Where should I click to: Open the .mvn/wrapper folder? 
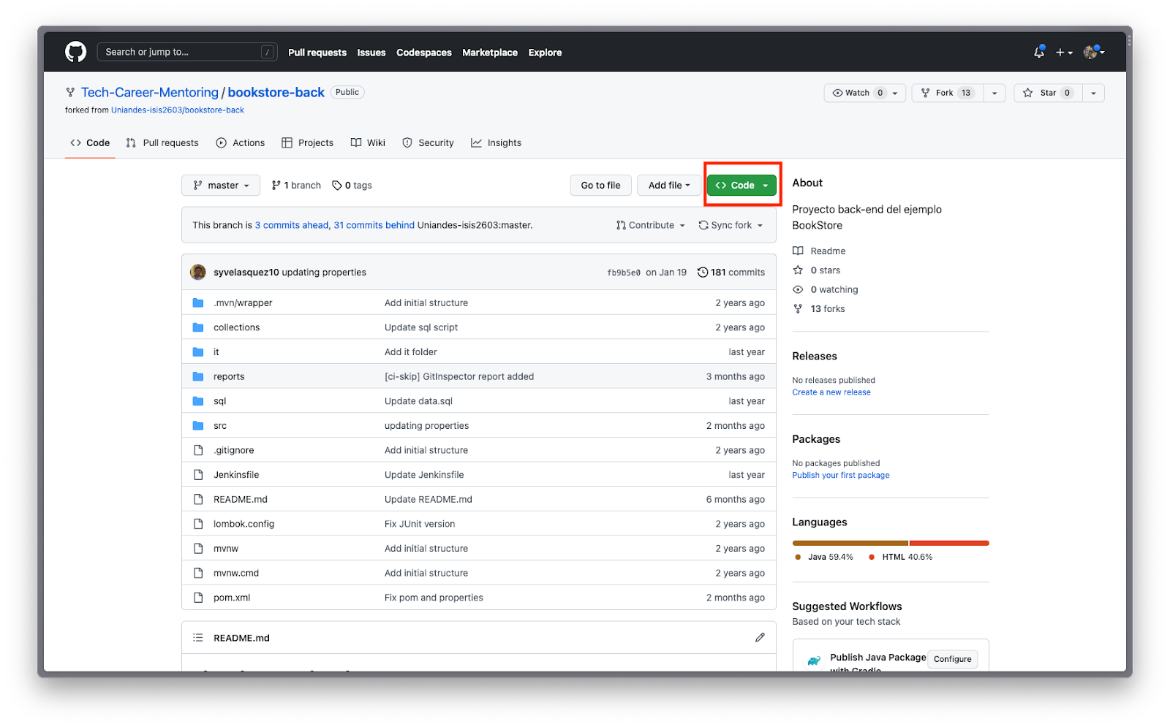click(243, 303)
